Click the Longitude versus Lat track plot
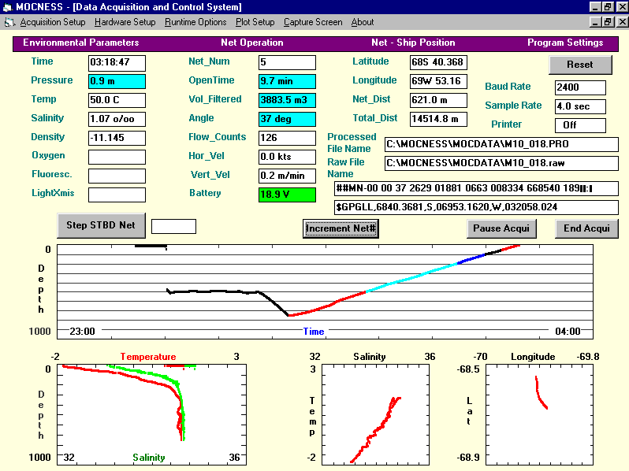The height and width of the screenshot is (471, 629). 540,414
